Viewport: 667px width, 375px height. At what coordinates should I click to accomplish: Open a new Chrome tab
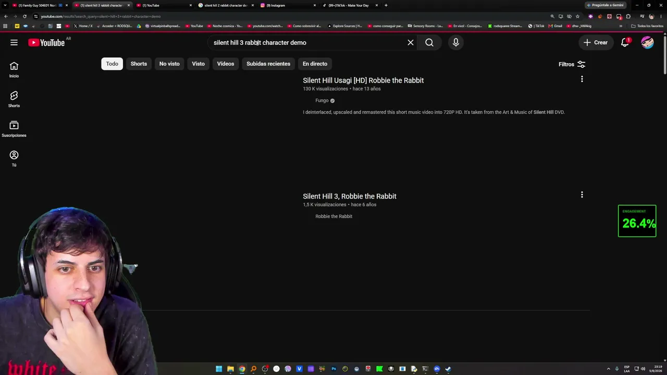[386, 5]
